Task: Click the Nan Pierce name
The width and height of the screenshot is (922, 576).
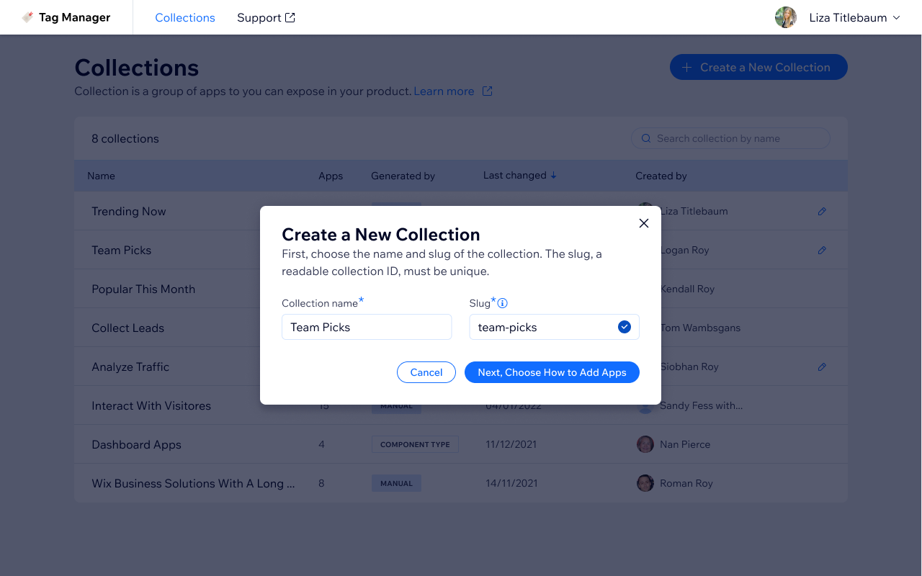Action: [685, 444]
